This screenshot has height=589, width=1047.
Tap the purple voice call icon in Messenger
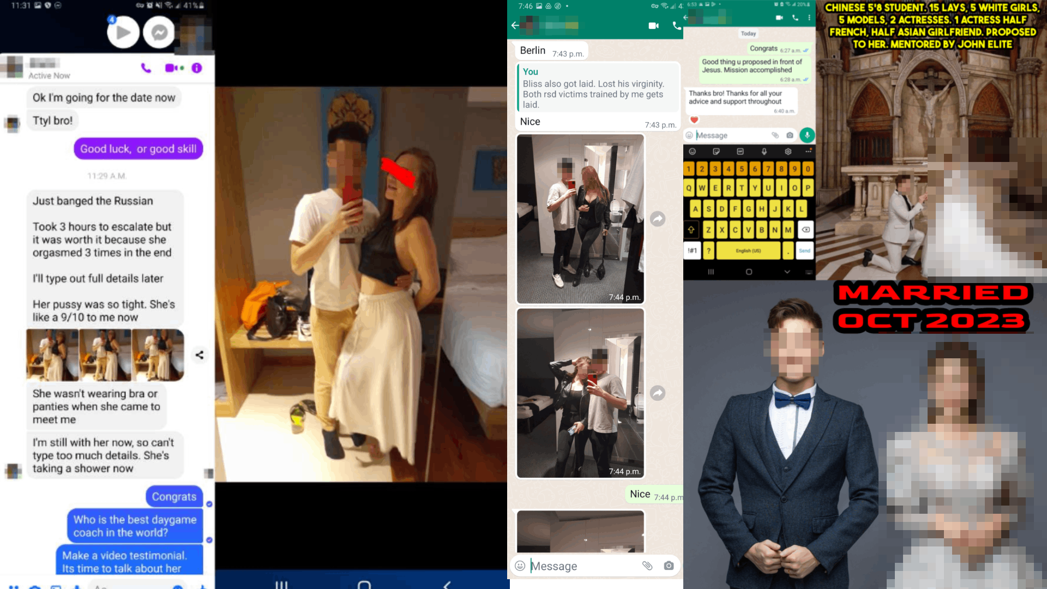[146, 68]
